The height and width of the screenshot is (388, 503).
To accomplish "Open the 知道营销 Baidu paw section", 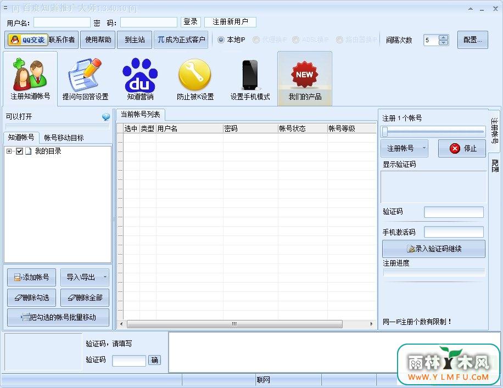I will point(140,79).
